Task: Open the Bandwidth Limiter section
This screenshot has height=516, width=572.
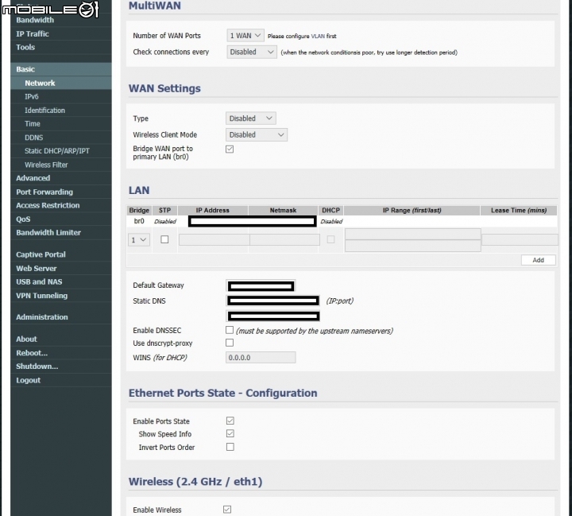Action: (48, 232)
